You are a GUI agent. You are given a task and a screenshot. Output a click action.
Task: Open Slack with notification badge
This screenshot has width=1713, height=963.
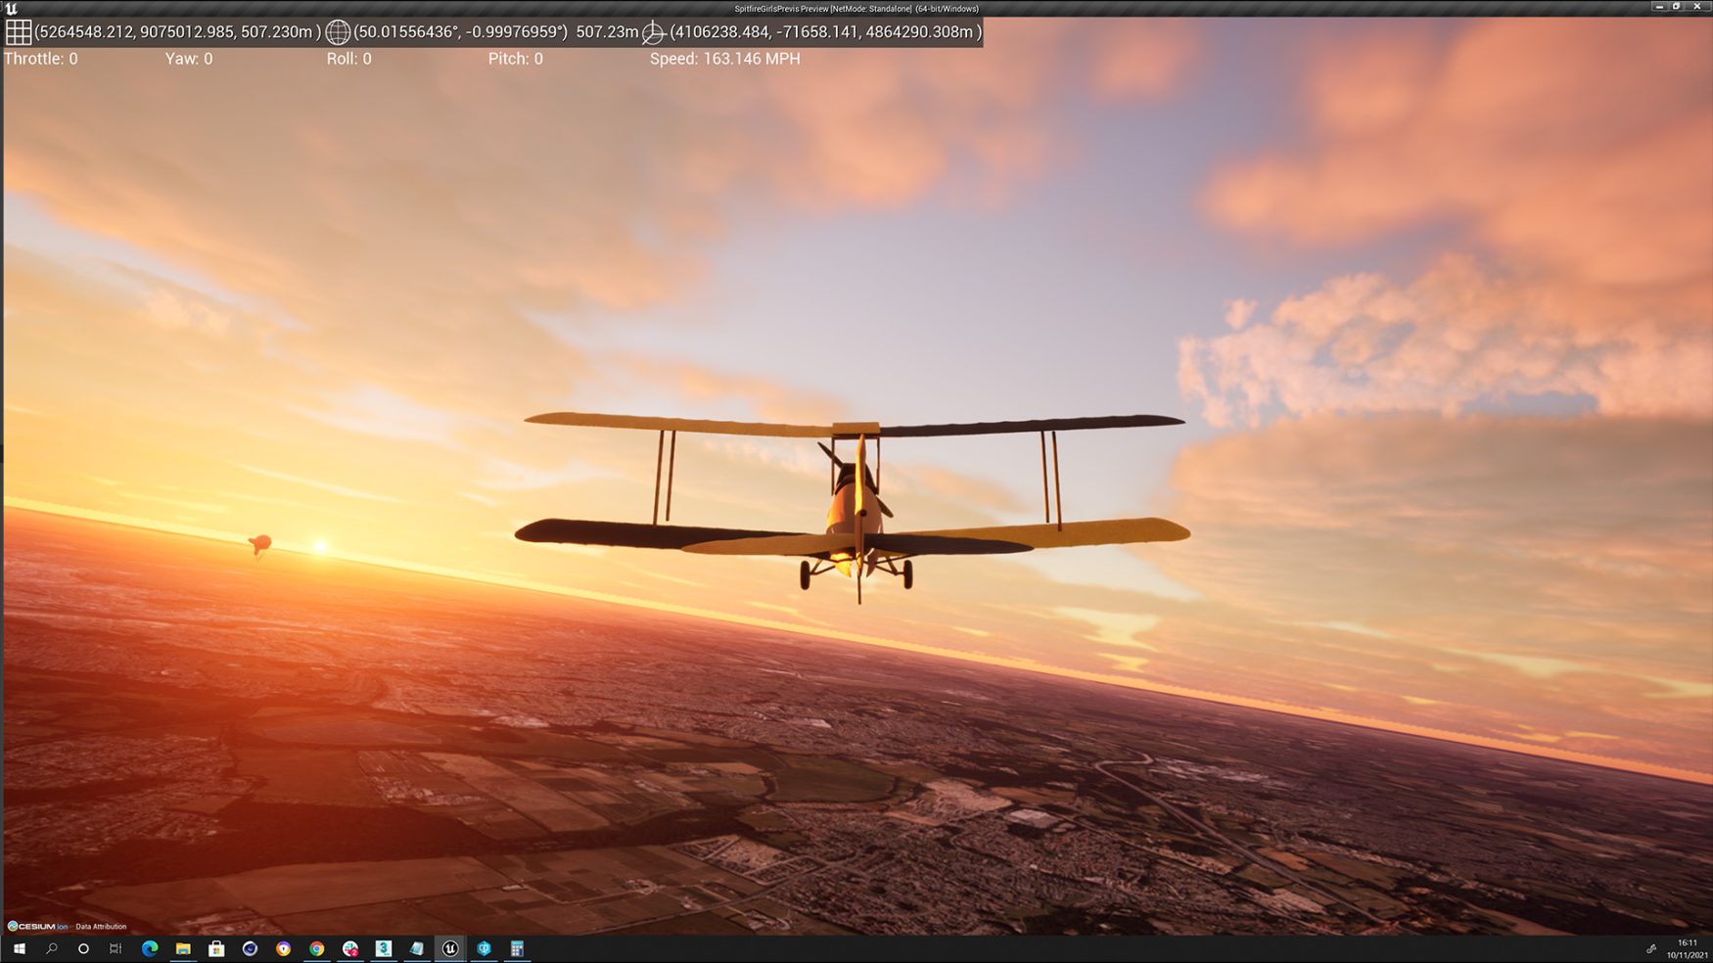[x=350, y=948]
